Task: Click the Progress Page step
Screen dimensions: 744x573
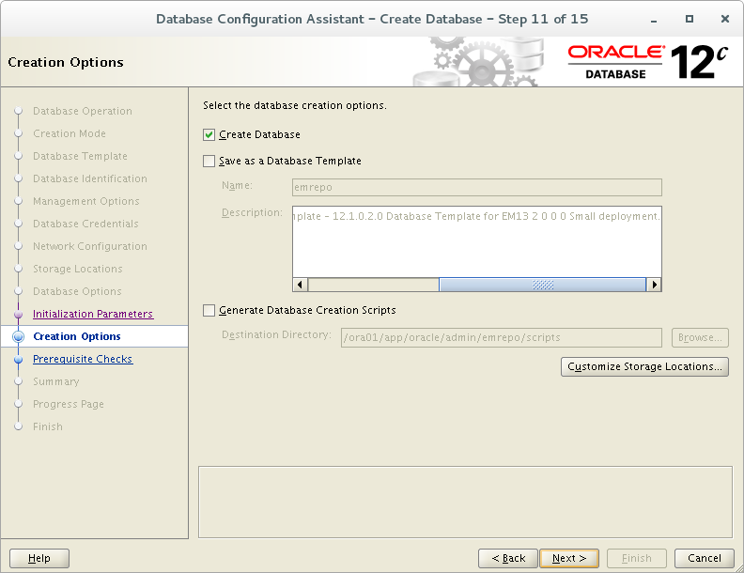Action: 69,404
